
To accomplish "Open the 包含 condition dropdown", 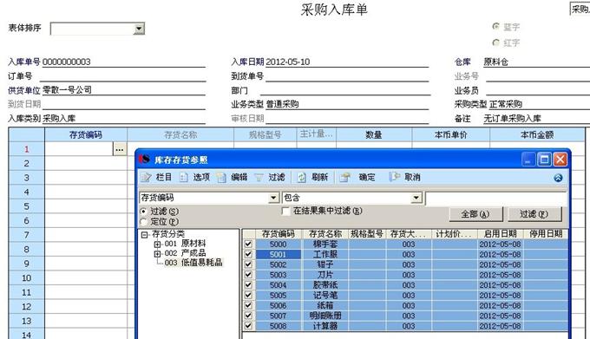I will tap(416, 198).
